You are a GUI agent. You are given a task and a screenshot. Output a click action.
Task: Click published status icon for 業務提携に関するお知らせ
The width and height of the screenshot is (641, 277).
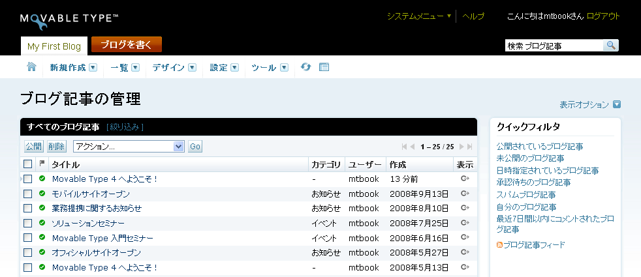42,208
